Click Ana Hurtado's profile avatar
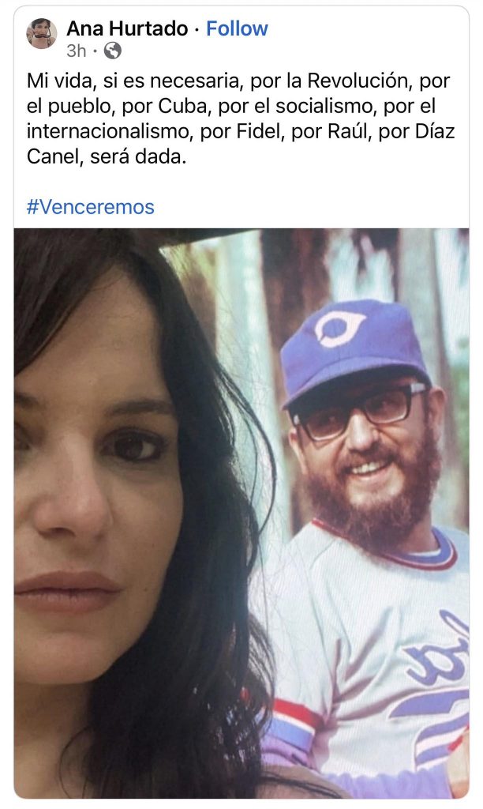483x809 pixels. pyautogui.click(x=41, y=34)
